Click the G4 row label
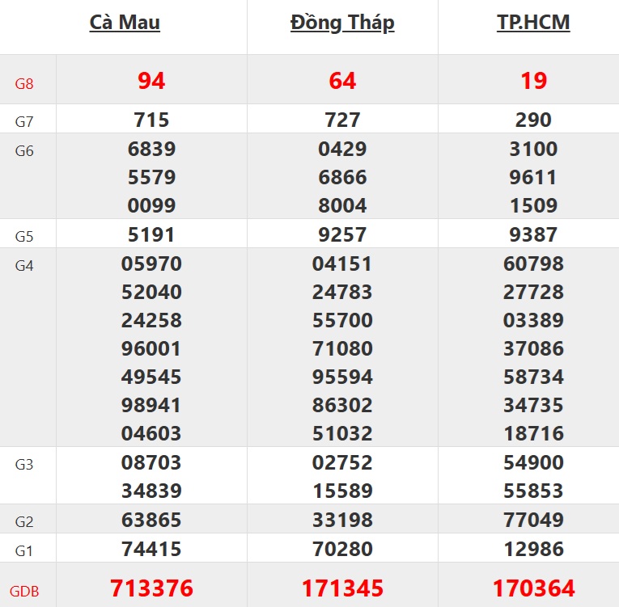 tap(24, 265)
